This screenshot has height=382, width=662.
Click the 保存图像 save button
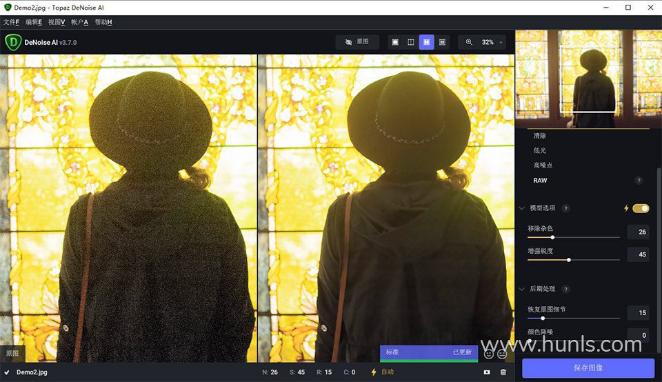588,368
